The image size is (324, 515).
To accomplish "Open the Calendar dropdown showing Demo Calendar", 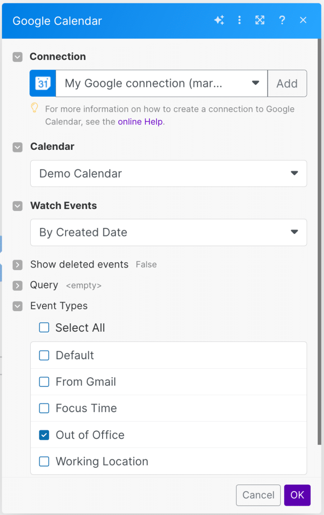I will [x=168, y=173].
